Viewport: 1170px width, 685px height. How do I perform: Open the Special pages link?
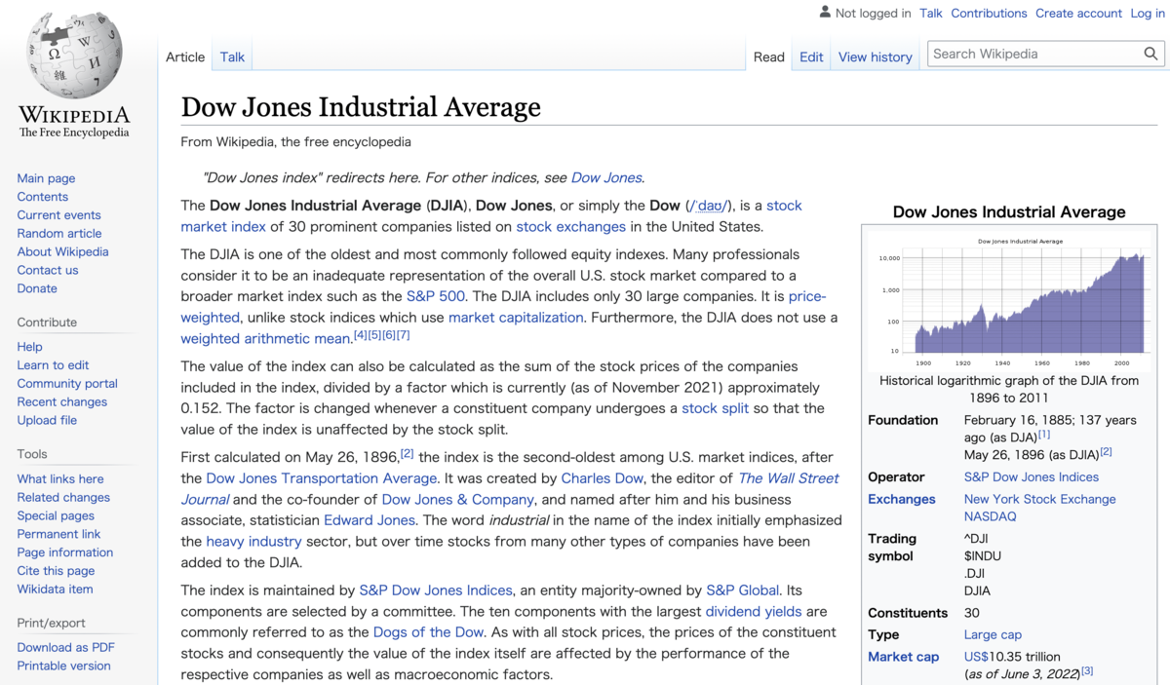point(56,516)
